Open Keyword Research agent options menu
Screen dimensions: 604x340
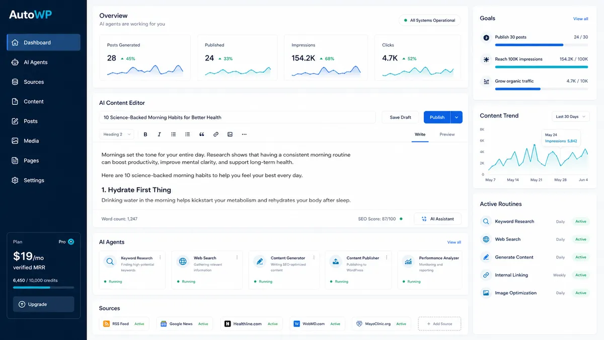[161, 257]
